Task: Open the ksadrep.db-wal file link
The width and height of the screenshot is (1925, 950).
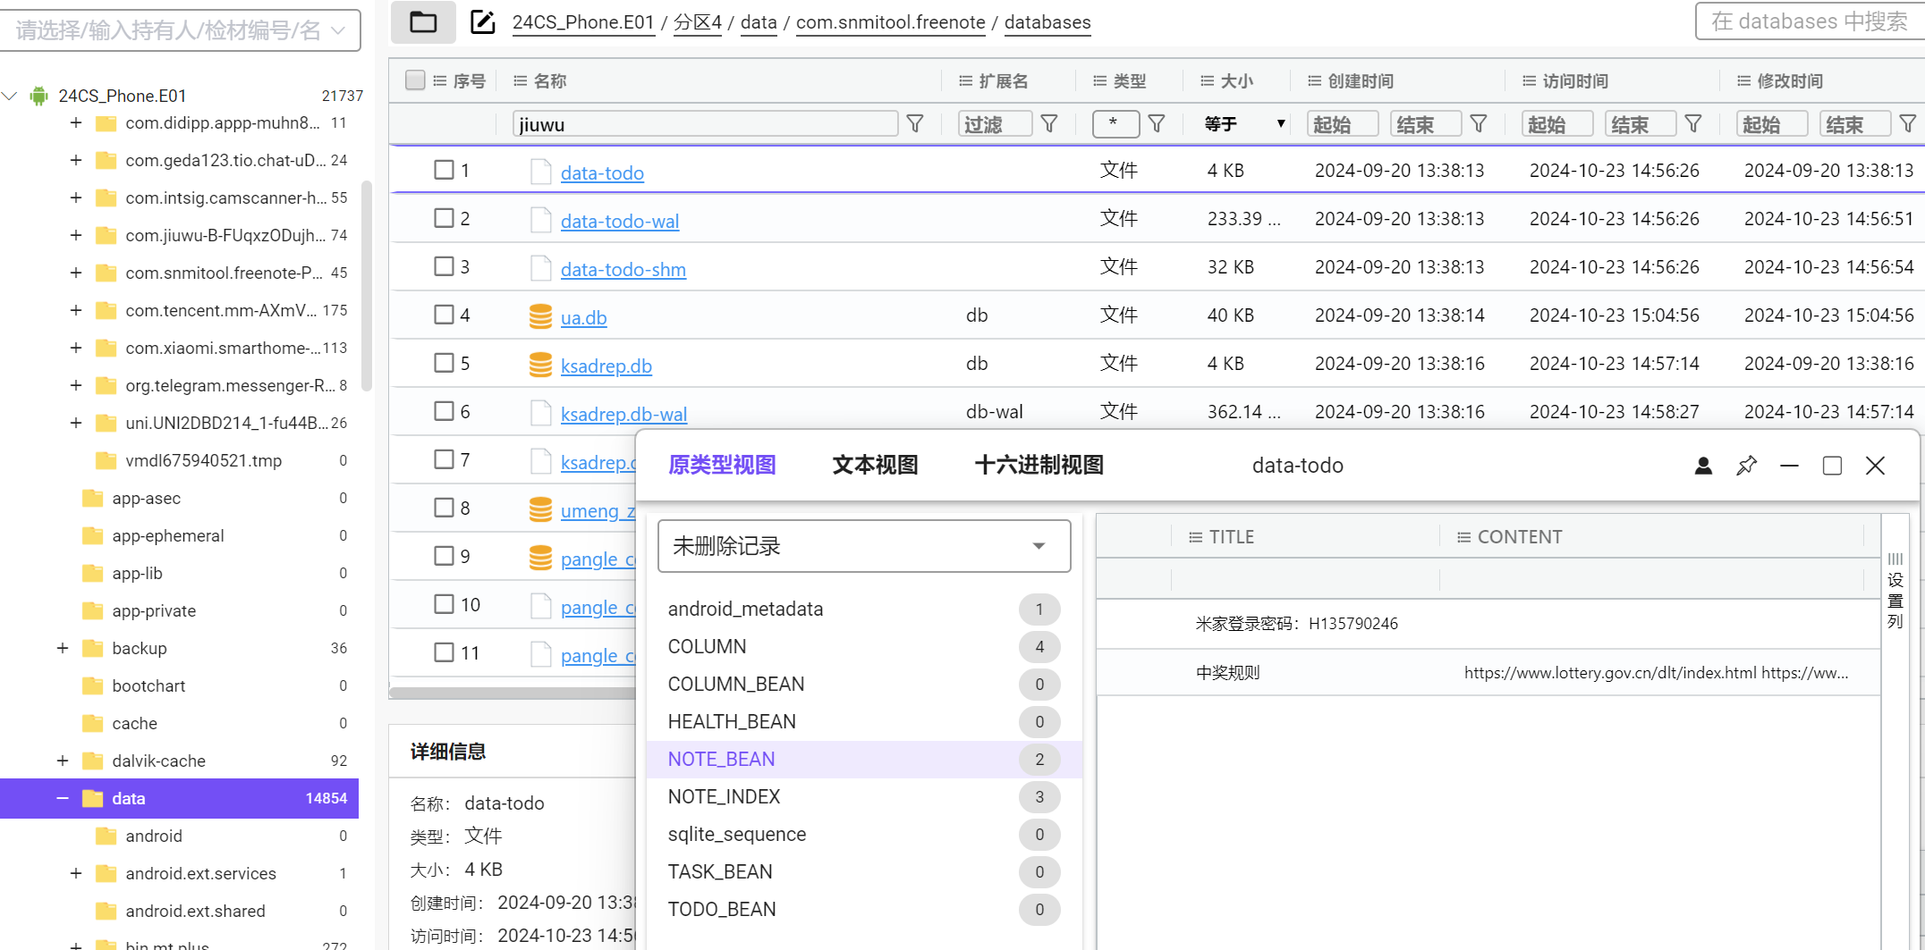Action: point(623,414)
